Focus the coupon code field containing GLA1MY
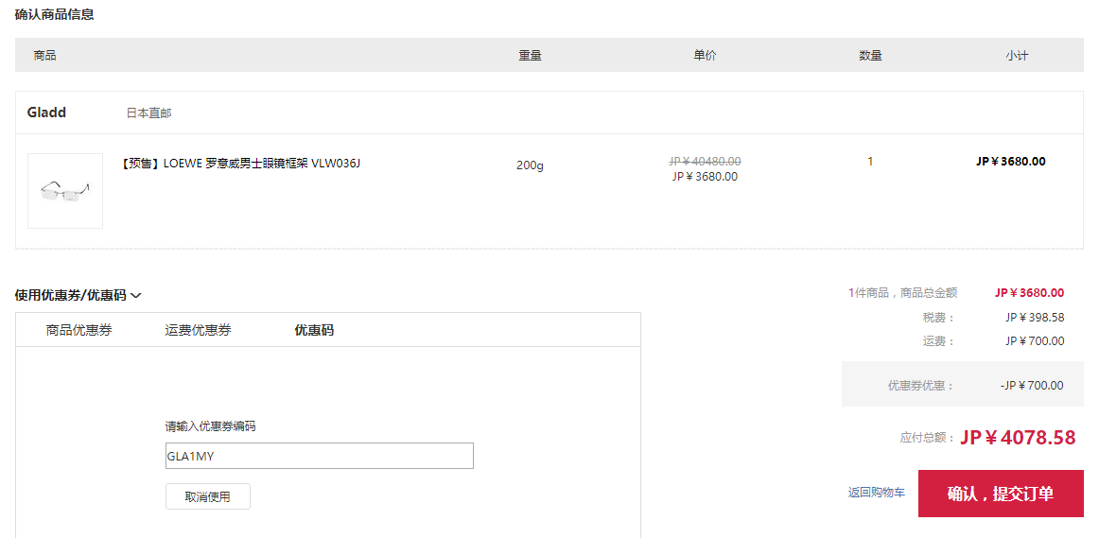The width and height of the screenshot is (1099, 538). click(x=320, y=456)
